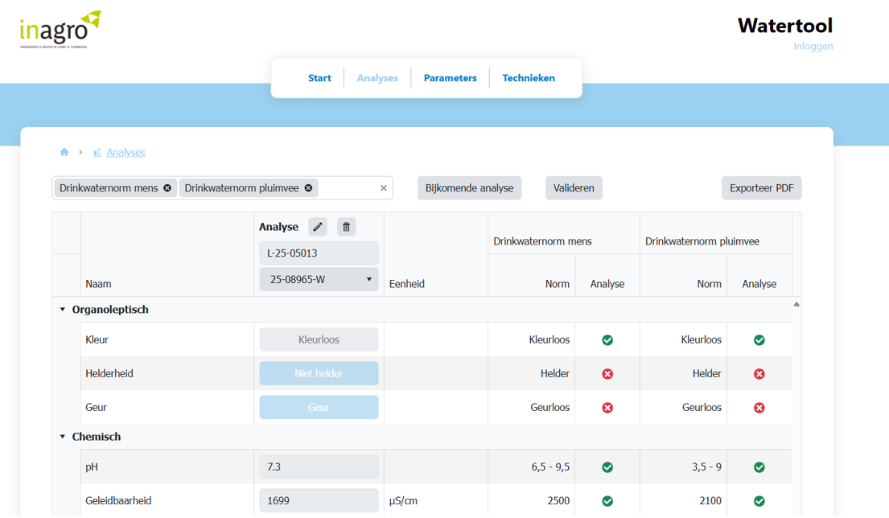Collapse the Chemisch group
Screen dimensions: 889x518
click(x=63, y=437)
